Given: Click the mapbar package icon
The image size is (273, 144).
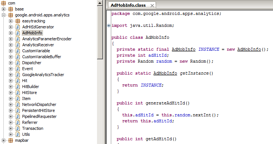Looking at the screenshot, I should tap(10, 140).
